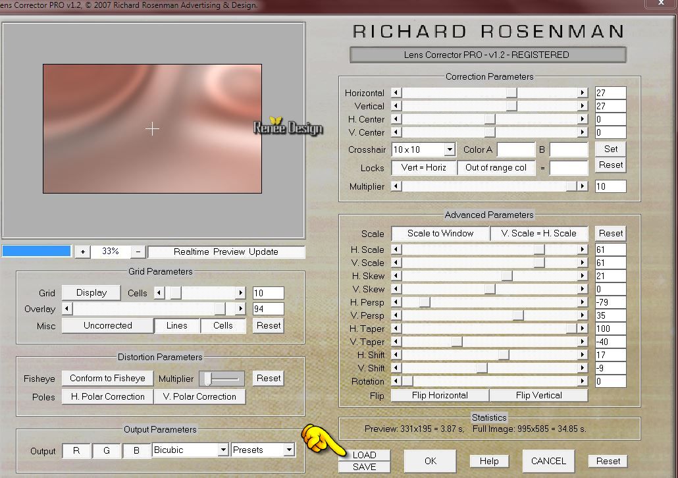Click the left arrow of the Horizontal slider
678x478 pixels.
(x=396, y=93)
